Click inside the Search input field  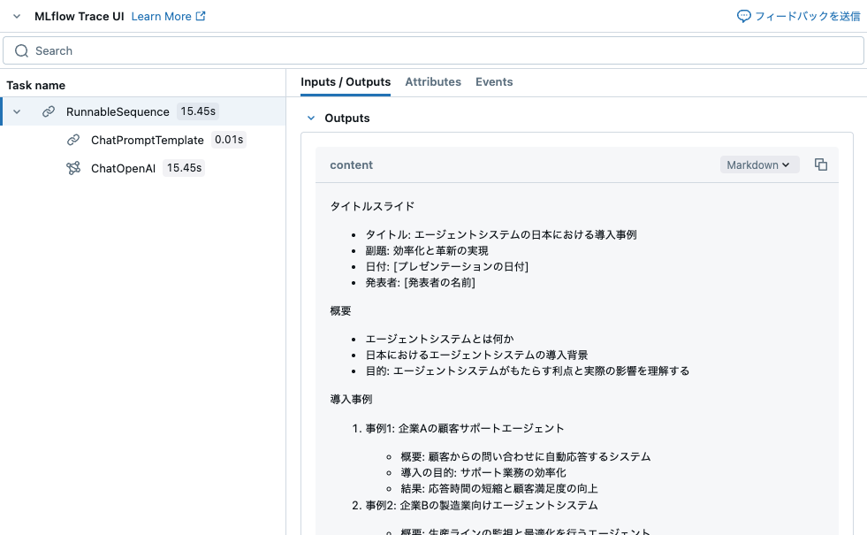coord(265,50)
